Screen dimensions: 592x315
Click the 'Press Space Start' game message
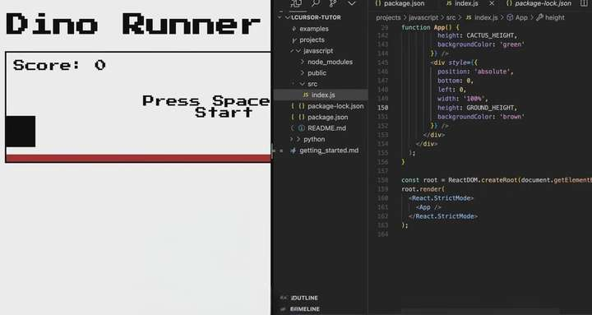click(x=206, y=107)
